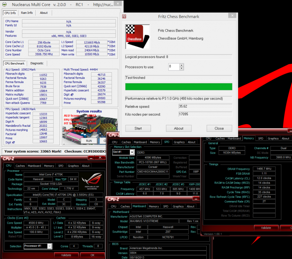Click the Core Speed '3508.750 Mhz' in Nuclearus
This screenshot has width=292, height=259.
pos(44,54)
